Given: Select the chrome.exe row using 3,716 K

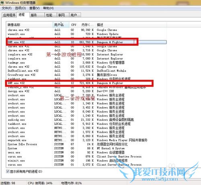Looking at the screenshot, I should point(86,51).
